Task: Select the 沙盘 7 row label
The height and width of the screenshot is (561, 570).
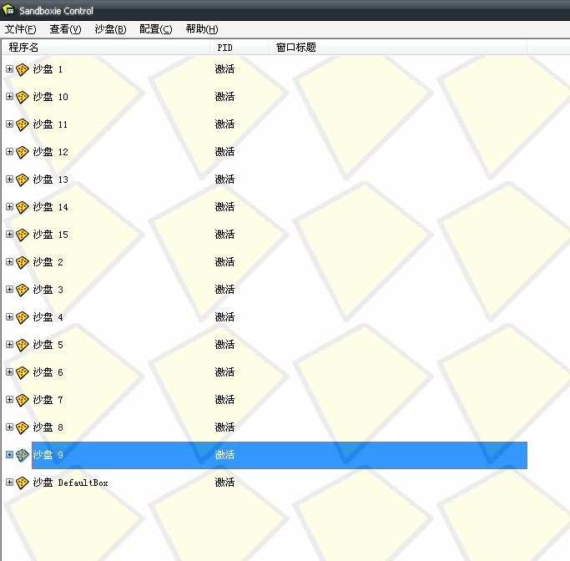Action: tap(48, 400)
